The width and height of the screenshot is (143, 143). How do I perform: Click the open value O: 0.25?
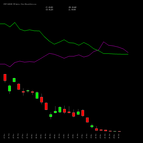click(x=49, y=10)
